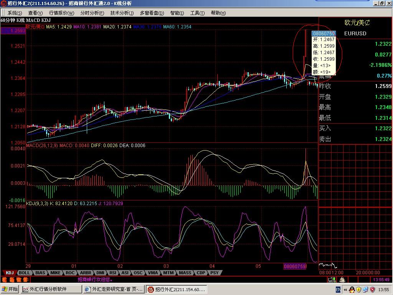
Task: Open the 多窗看盘(D) menu
Action: [x=152, y=13]
